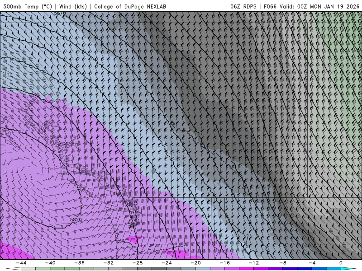The height and width of the screenshot is (271, 362).
Task: Click the "500mb Temp (°C)" title text
Action: pos(28,6)
